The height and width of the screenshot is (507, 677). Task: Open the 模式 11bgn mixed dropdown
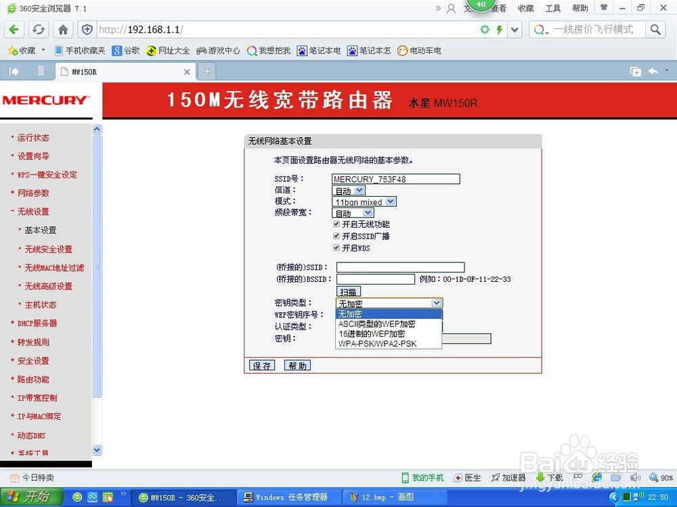pos(364,201)
